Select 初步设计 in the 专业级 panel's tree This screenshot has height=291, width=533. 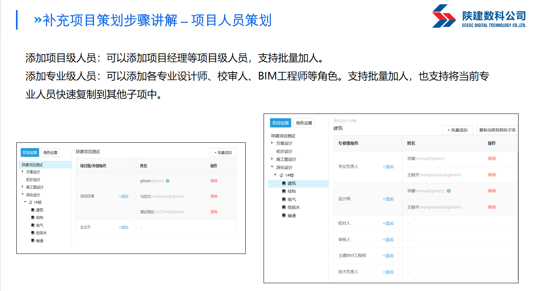284,151
